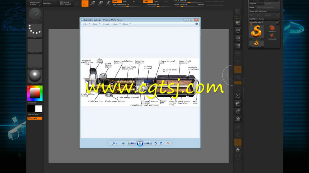Start the slide show in Photo Viewer
Screen dimensions: 309x173
pyautogui.click(x=140, y=143)
